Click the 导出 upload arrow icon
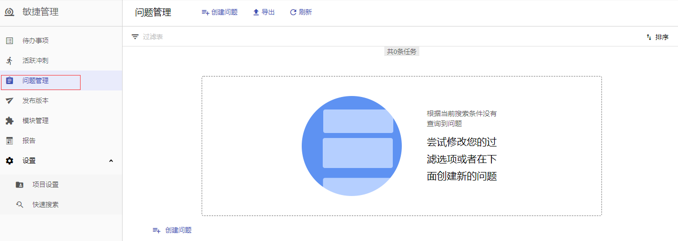 (x=256, y=12)
